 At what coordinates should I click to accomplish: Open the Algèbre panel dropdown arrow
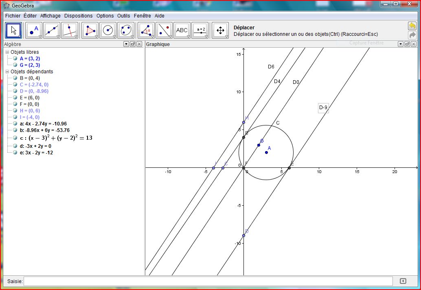(x=126, y=44)
